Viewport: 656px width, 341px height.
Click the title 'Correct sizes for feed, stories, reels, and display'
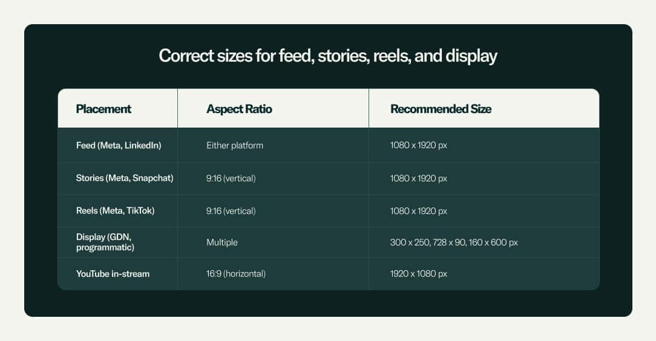coord(327,56)
